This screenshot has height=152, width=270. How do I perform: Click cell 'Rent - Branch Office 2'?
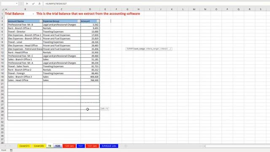[25, 70]
